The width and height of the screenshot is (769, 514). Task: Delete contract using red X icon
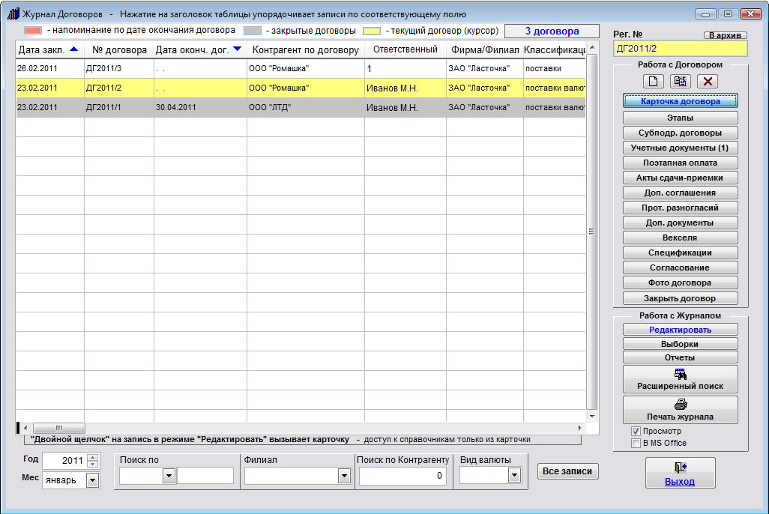(708, 82)
